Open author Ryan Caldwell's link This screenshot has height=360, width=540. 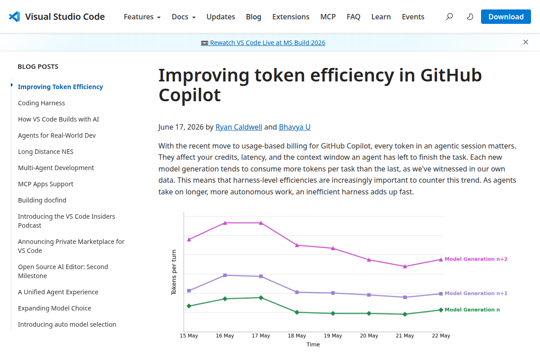[x=239, y=127]
